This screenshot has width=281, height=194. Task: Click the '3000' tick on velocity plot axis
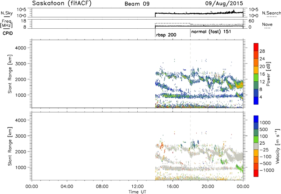point(21,136)
